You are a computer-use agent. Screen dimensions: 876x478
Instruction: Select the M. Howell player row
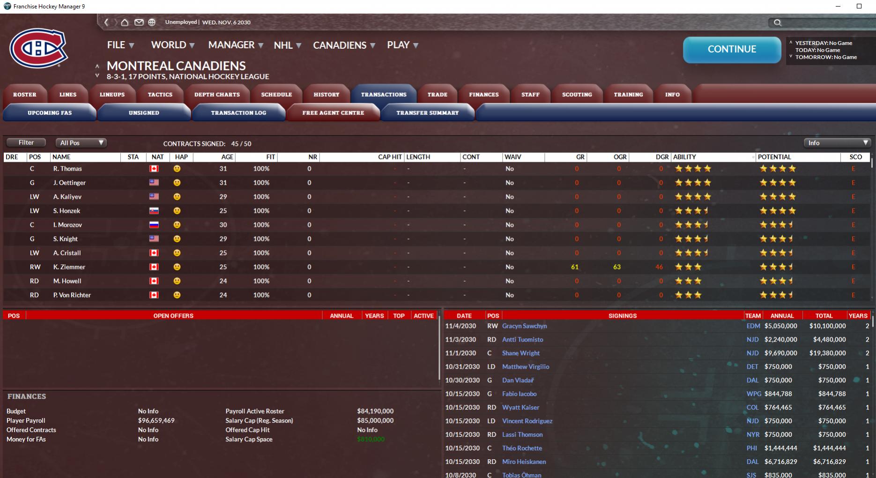pos(437,281)
